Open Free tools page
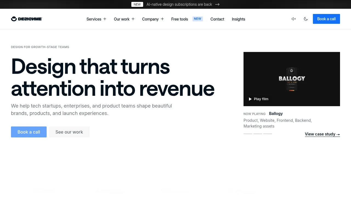The image size is (351, 219). point(180,19)
